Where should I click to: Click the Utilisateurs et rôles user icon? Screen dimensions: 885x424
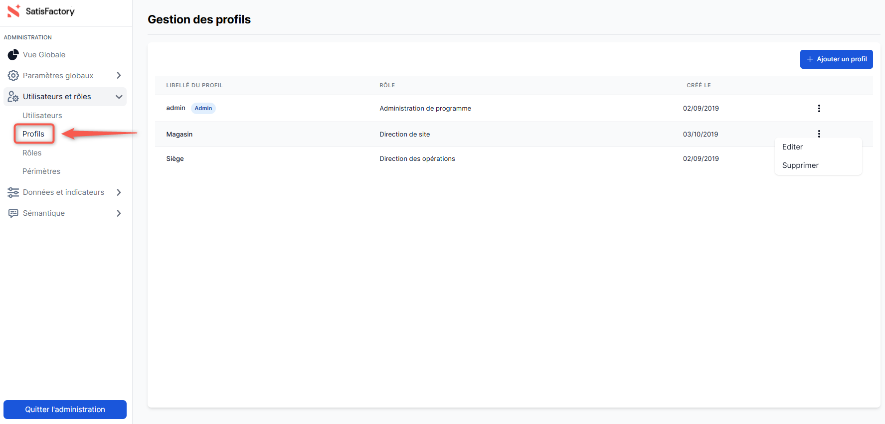tap(13, 97)
